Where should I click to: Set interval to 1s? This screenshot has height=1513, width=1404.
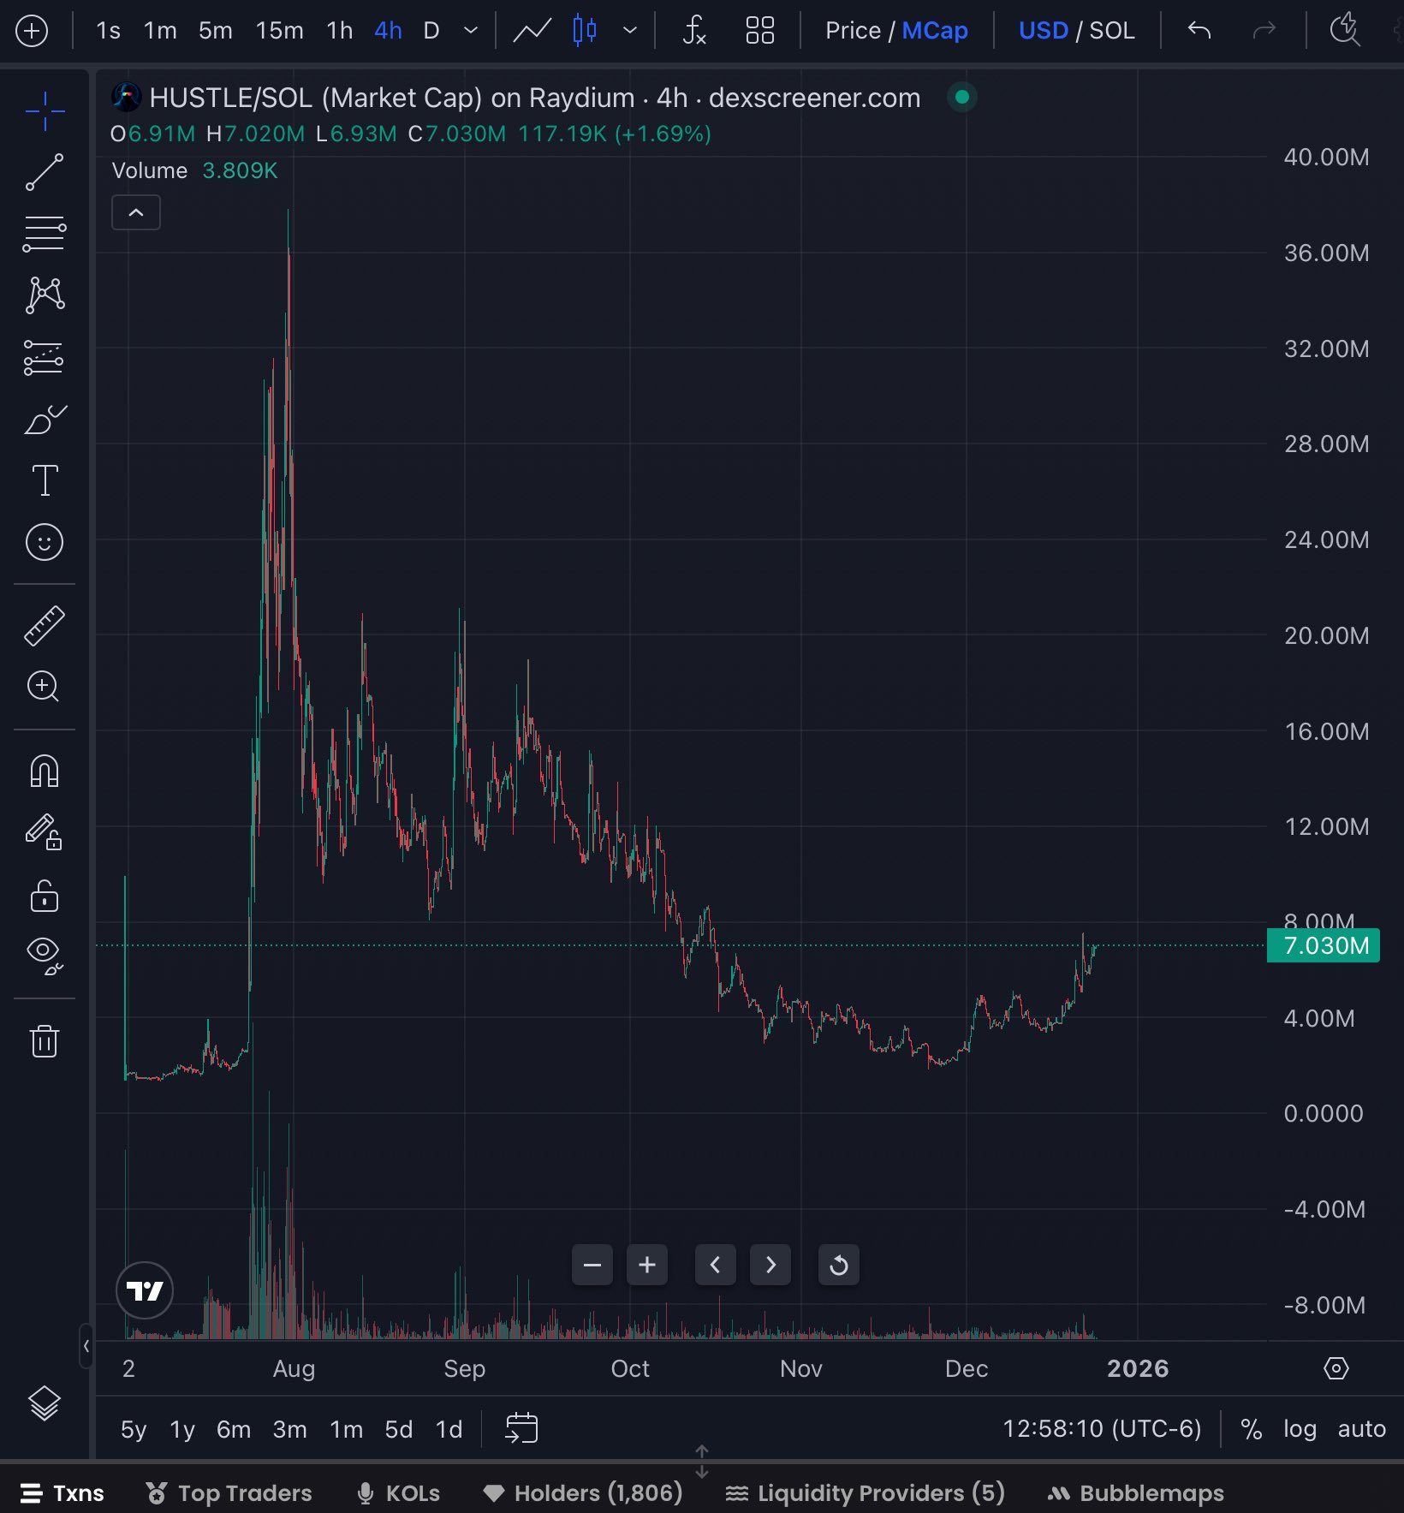click(x=108, y=31)
